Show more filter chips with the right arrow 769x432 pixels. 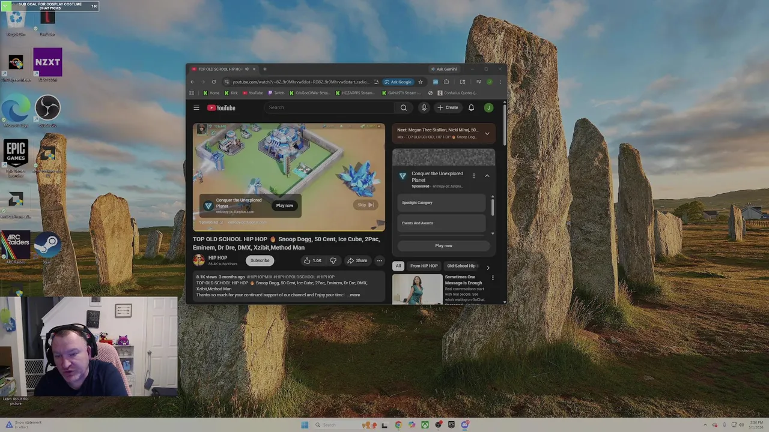tap(488, 266)
